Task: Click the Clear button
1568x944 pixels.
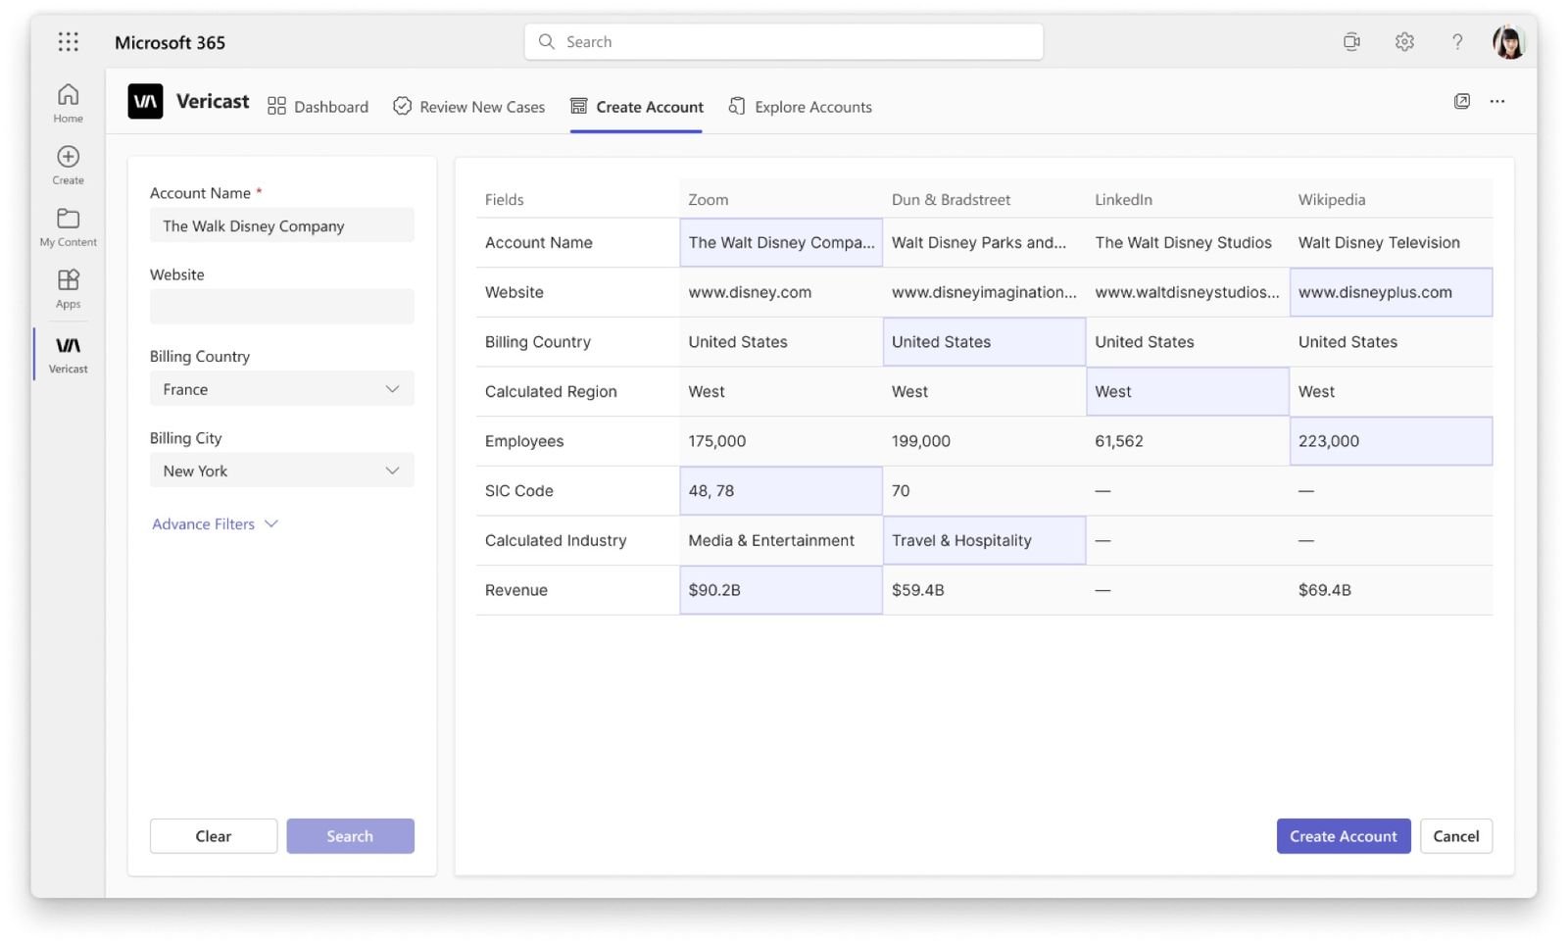Action: point(214,836)
